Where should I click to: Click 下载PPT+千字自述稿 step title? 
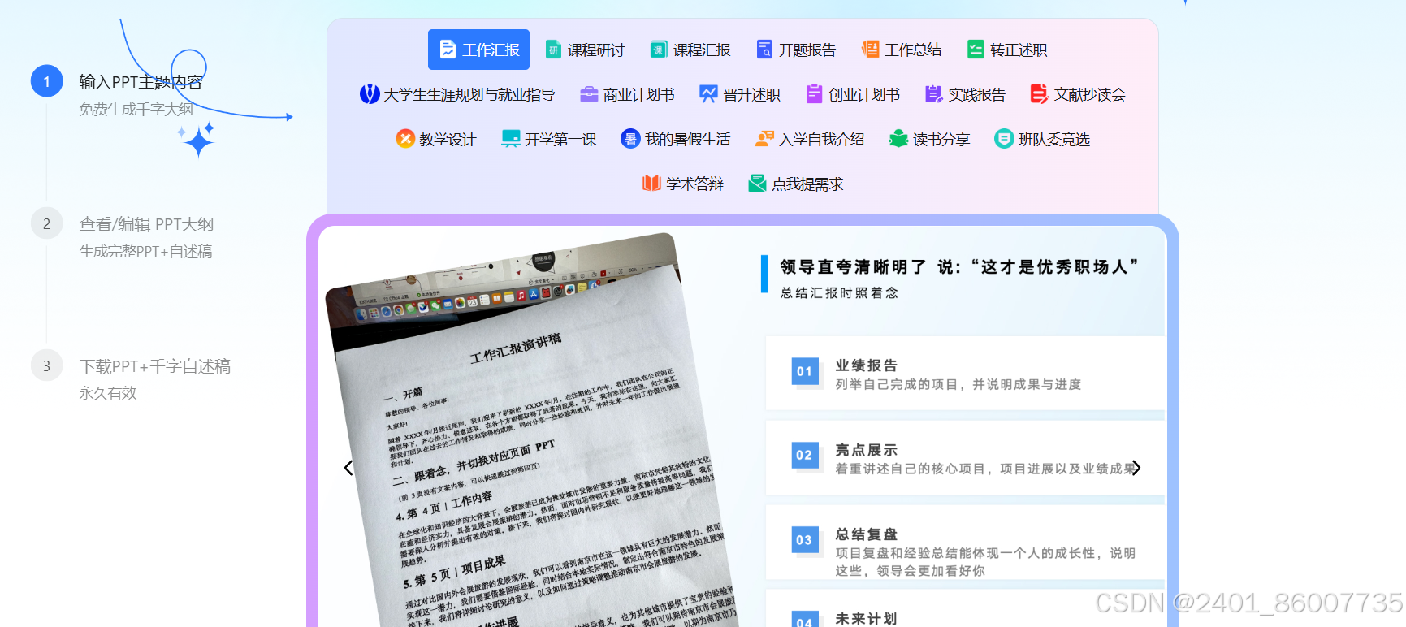coord(155,366)
